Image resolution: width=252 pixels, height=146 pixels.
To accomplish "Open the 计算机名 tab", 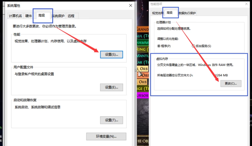I will coord(16,16).
